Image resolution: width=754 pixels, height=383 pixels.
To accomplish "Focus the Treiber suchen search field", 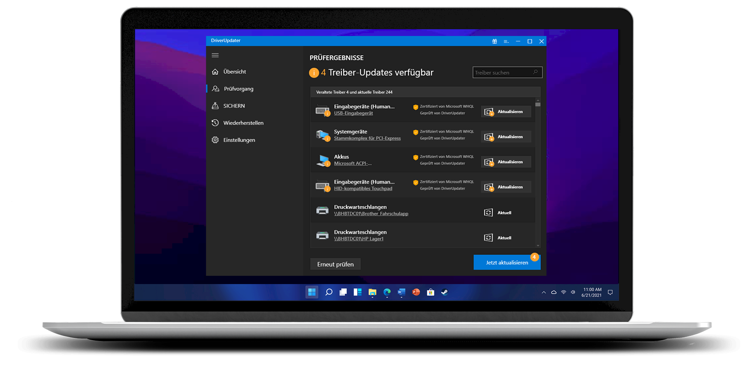I will click(x=501, y=73).
